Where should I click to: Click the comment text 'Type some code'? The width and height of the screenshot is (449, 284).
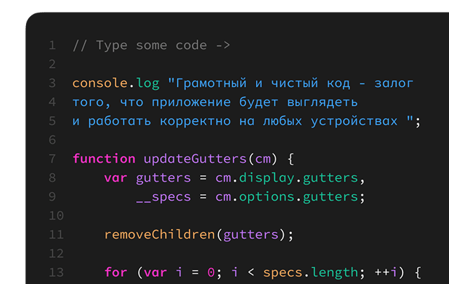click(x=152, y=46)
